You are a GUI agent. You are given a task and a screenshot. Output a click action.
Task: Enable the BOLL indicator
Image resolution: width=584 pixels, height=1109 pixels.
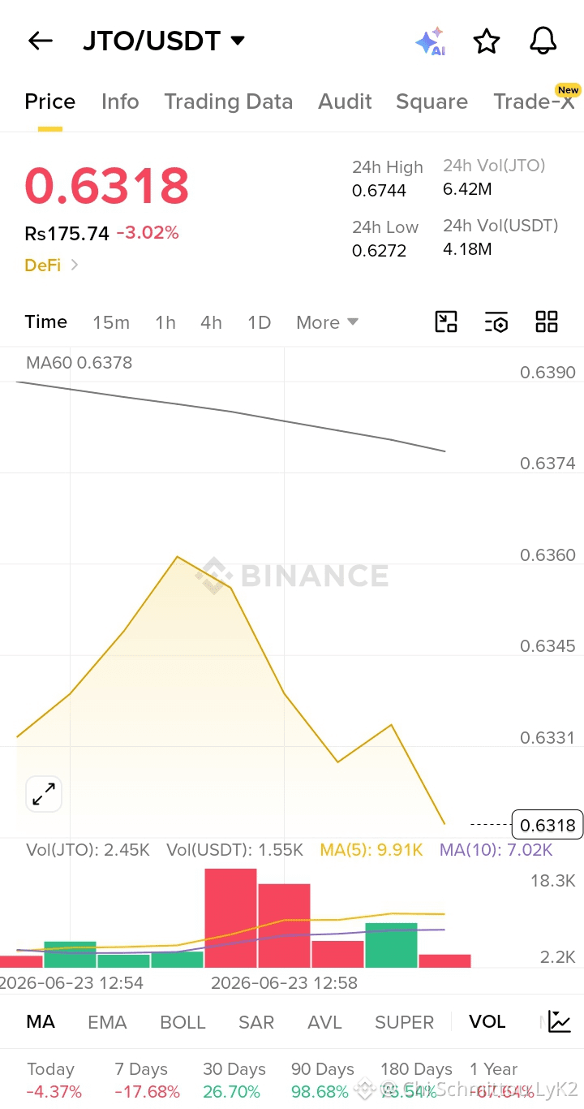(182, 1022)
